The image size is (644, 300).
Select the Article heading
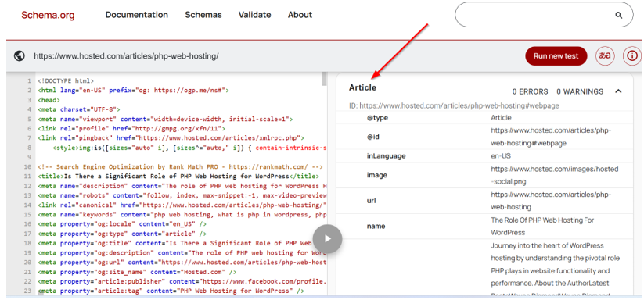coord(362,87)
